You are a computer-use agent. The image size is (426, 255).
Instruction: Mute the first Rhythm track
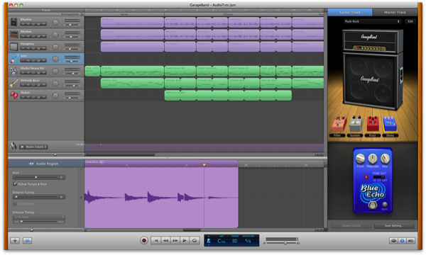(28, 24)
